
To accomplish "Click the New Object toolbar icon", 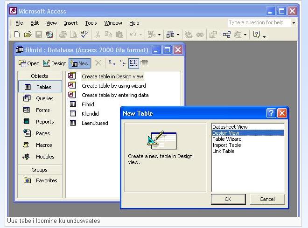I will [238, 35].
